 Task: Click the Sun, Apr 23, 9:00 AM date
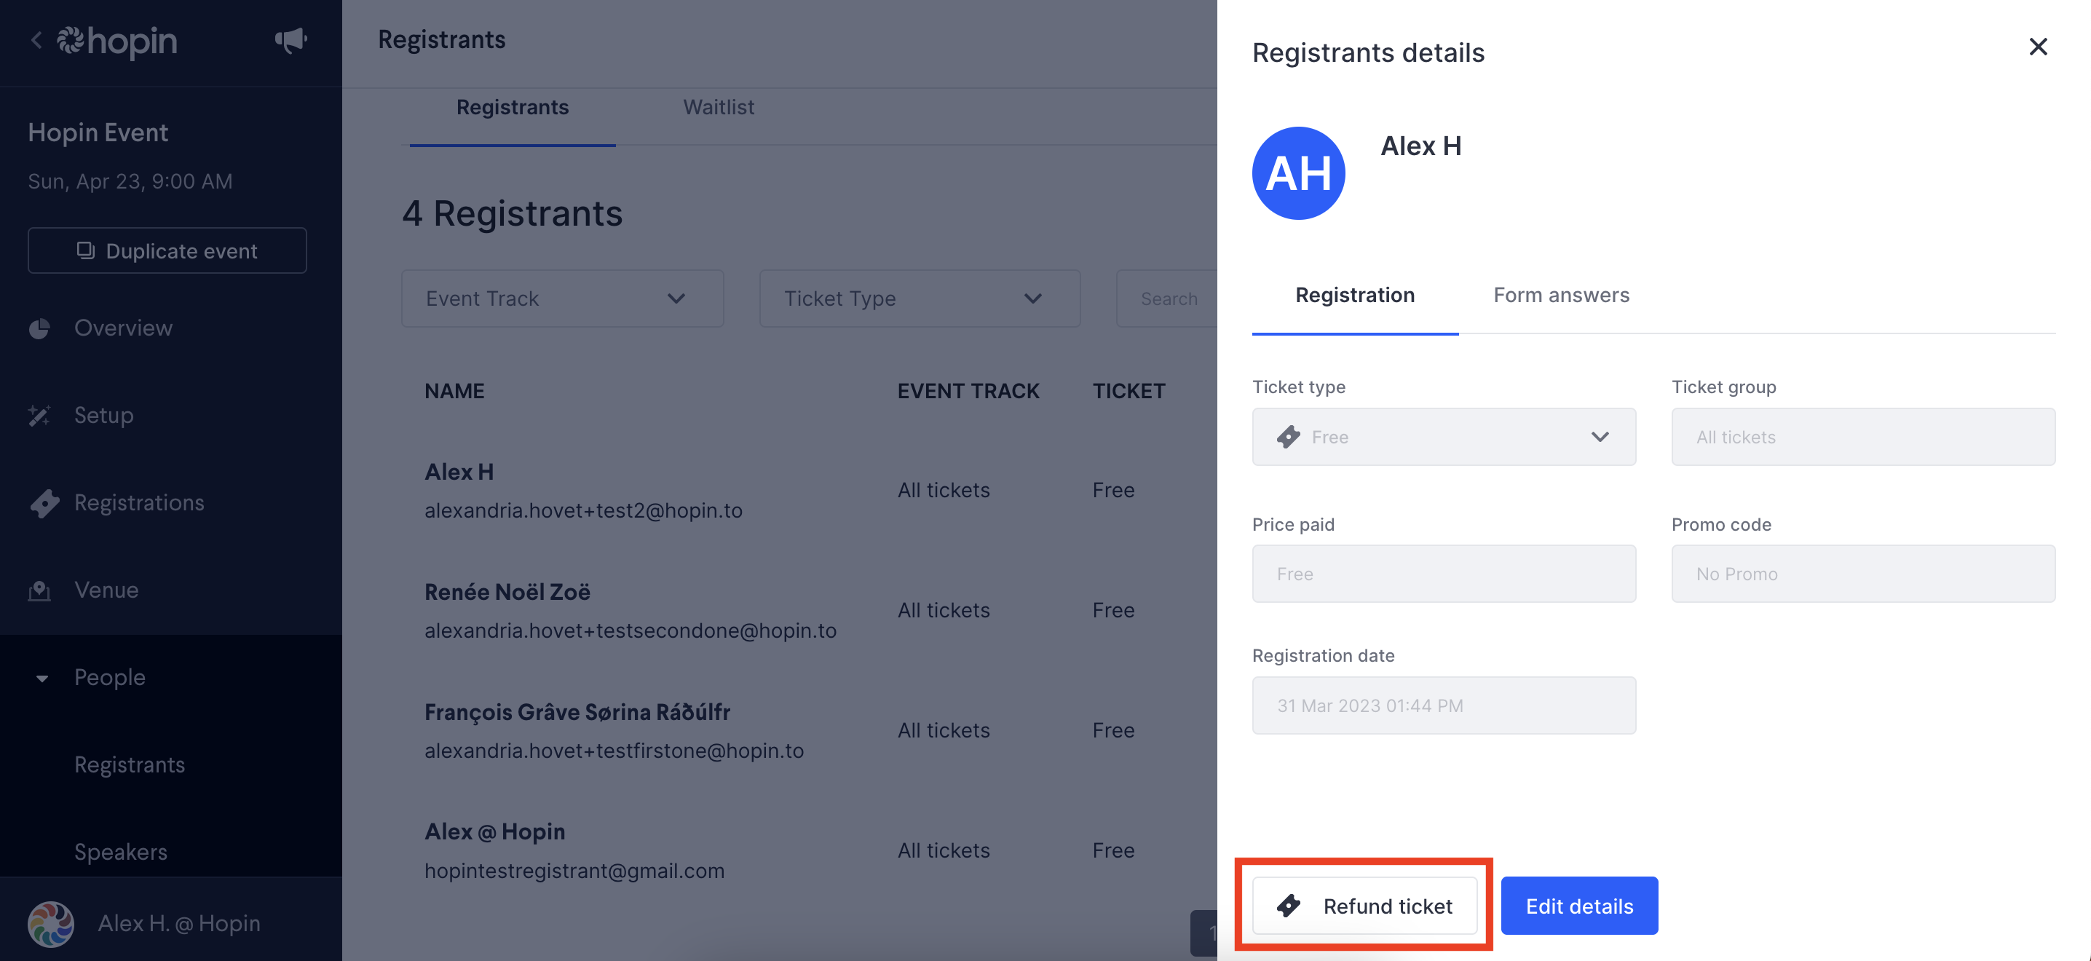(x=130, y=181)
